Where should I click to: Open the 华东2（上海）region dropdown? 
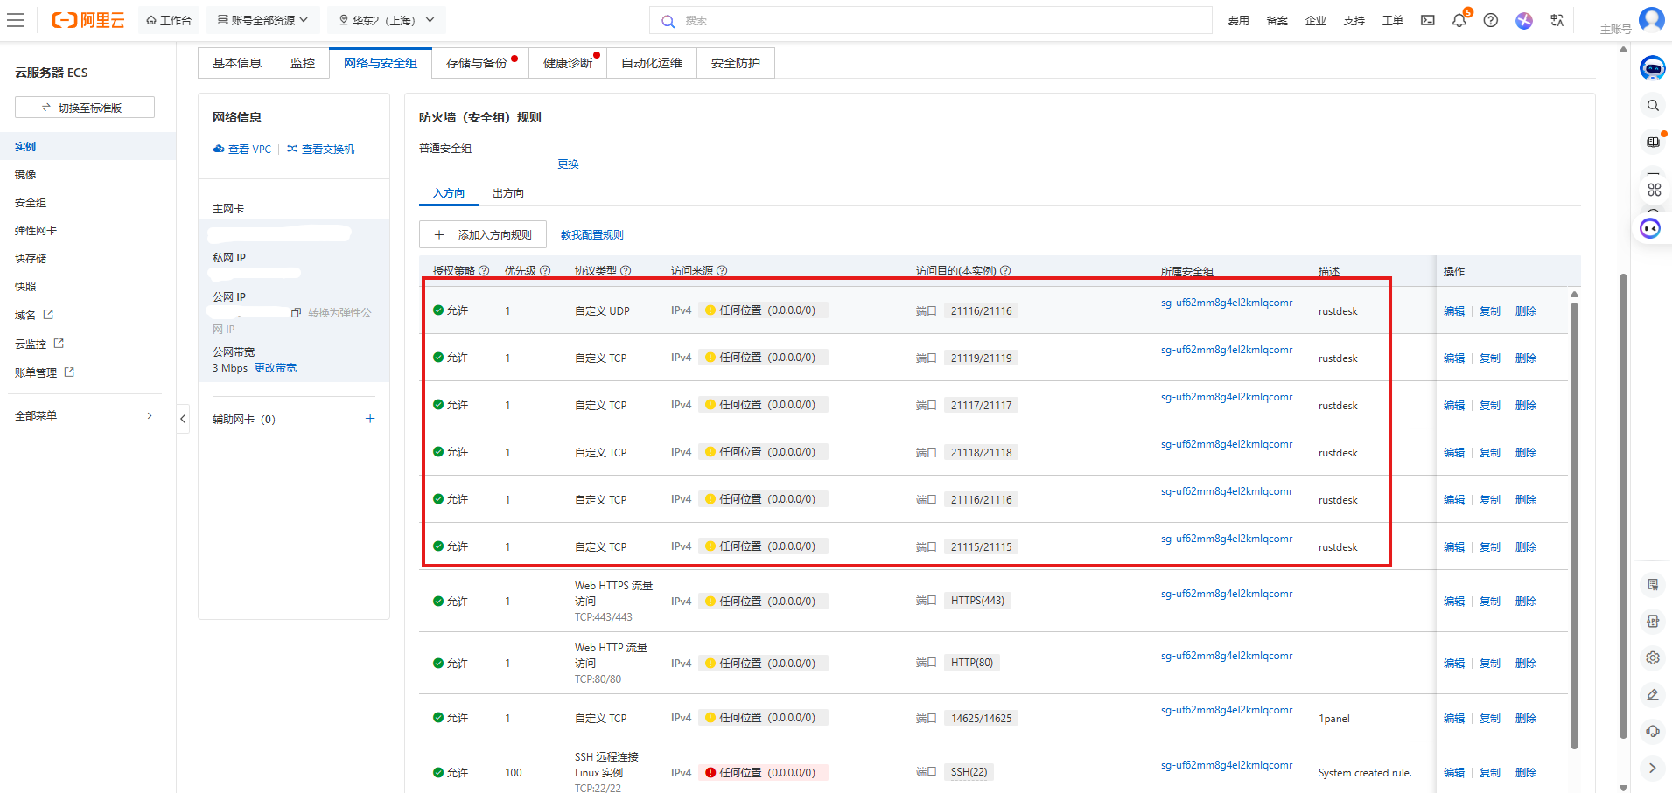pos(387,20)
